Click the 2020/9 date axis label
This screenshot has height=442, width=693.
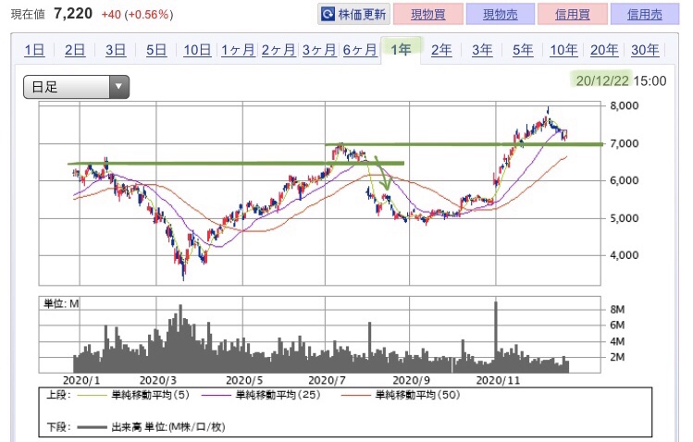click(x=411, y=380)
